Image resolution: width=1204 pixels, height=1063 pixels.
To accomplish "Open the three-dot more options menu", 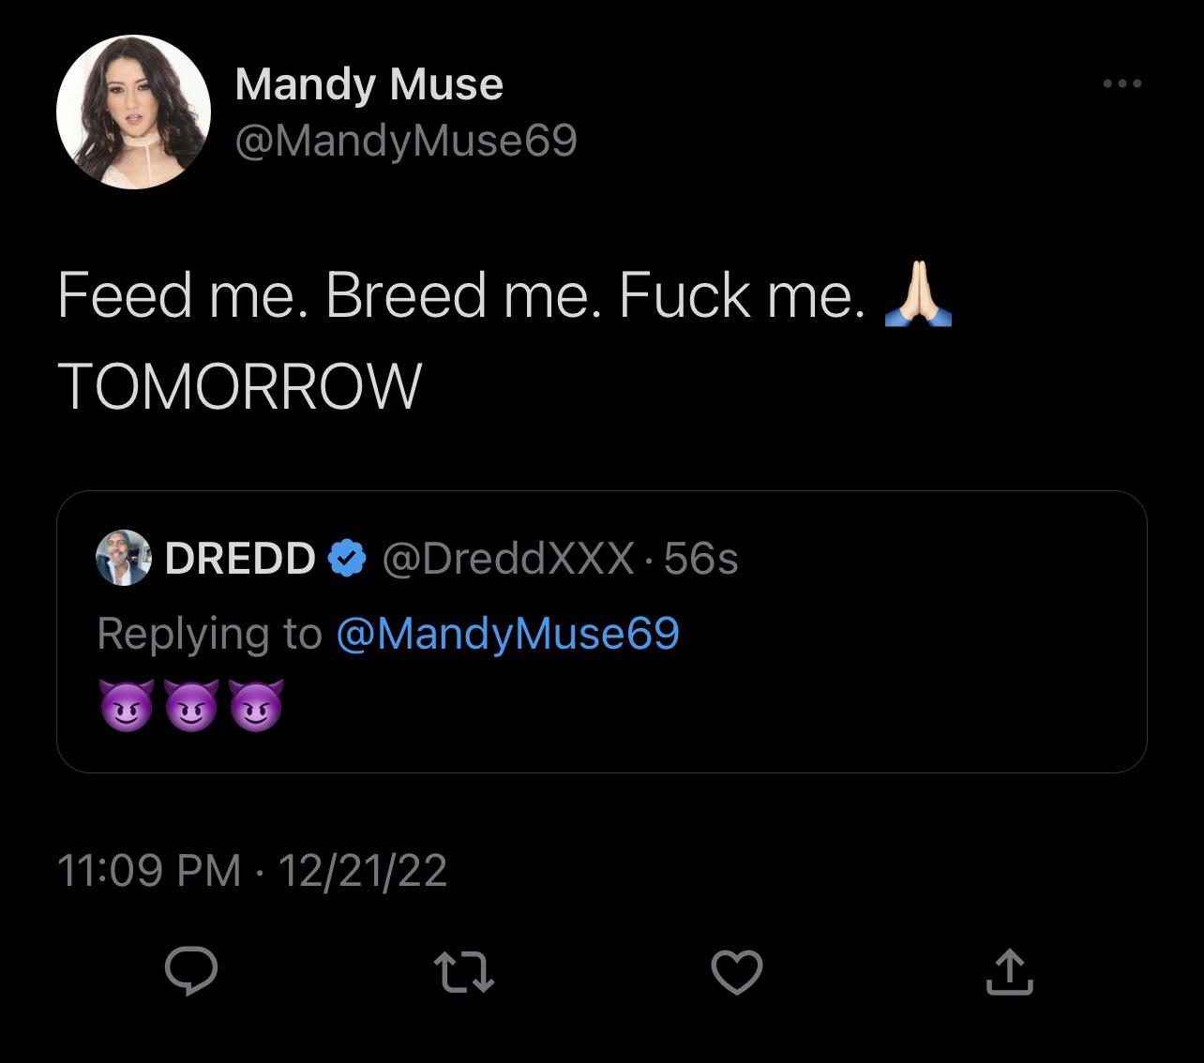I will tap(1122, 84).
